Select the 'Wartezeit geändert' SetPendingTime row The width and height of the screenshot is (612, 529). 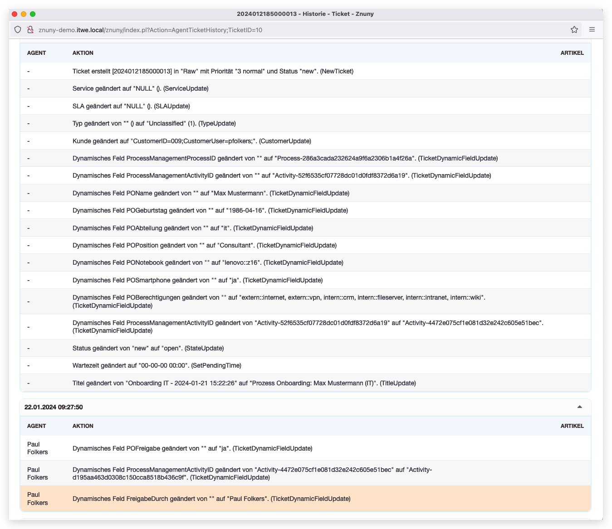[305, 365]
